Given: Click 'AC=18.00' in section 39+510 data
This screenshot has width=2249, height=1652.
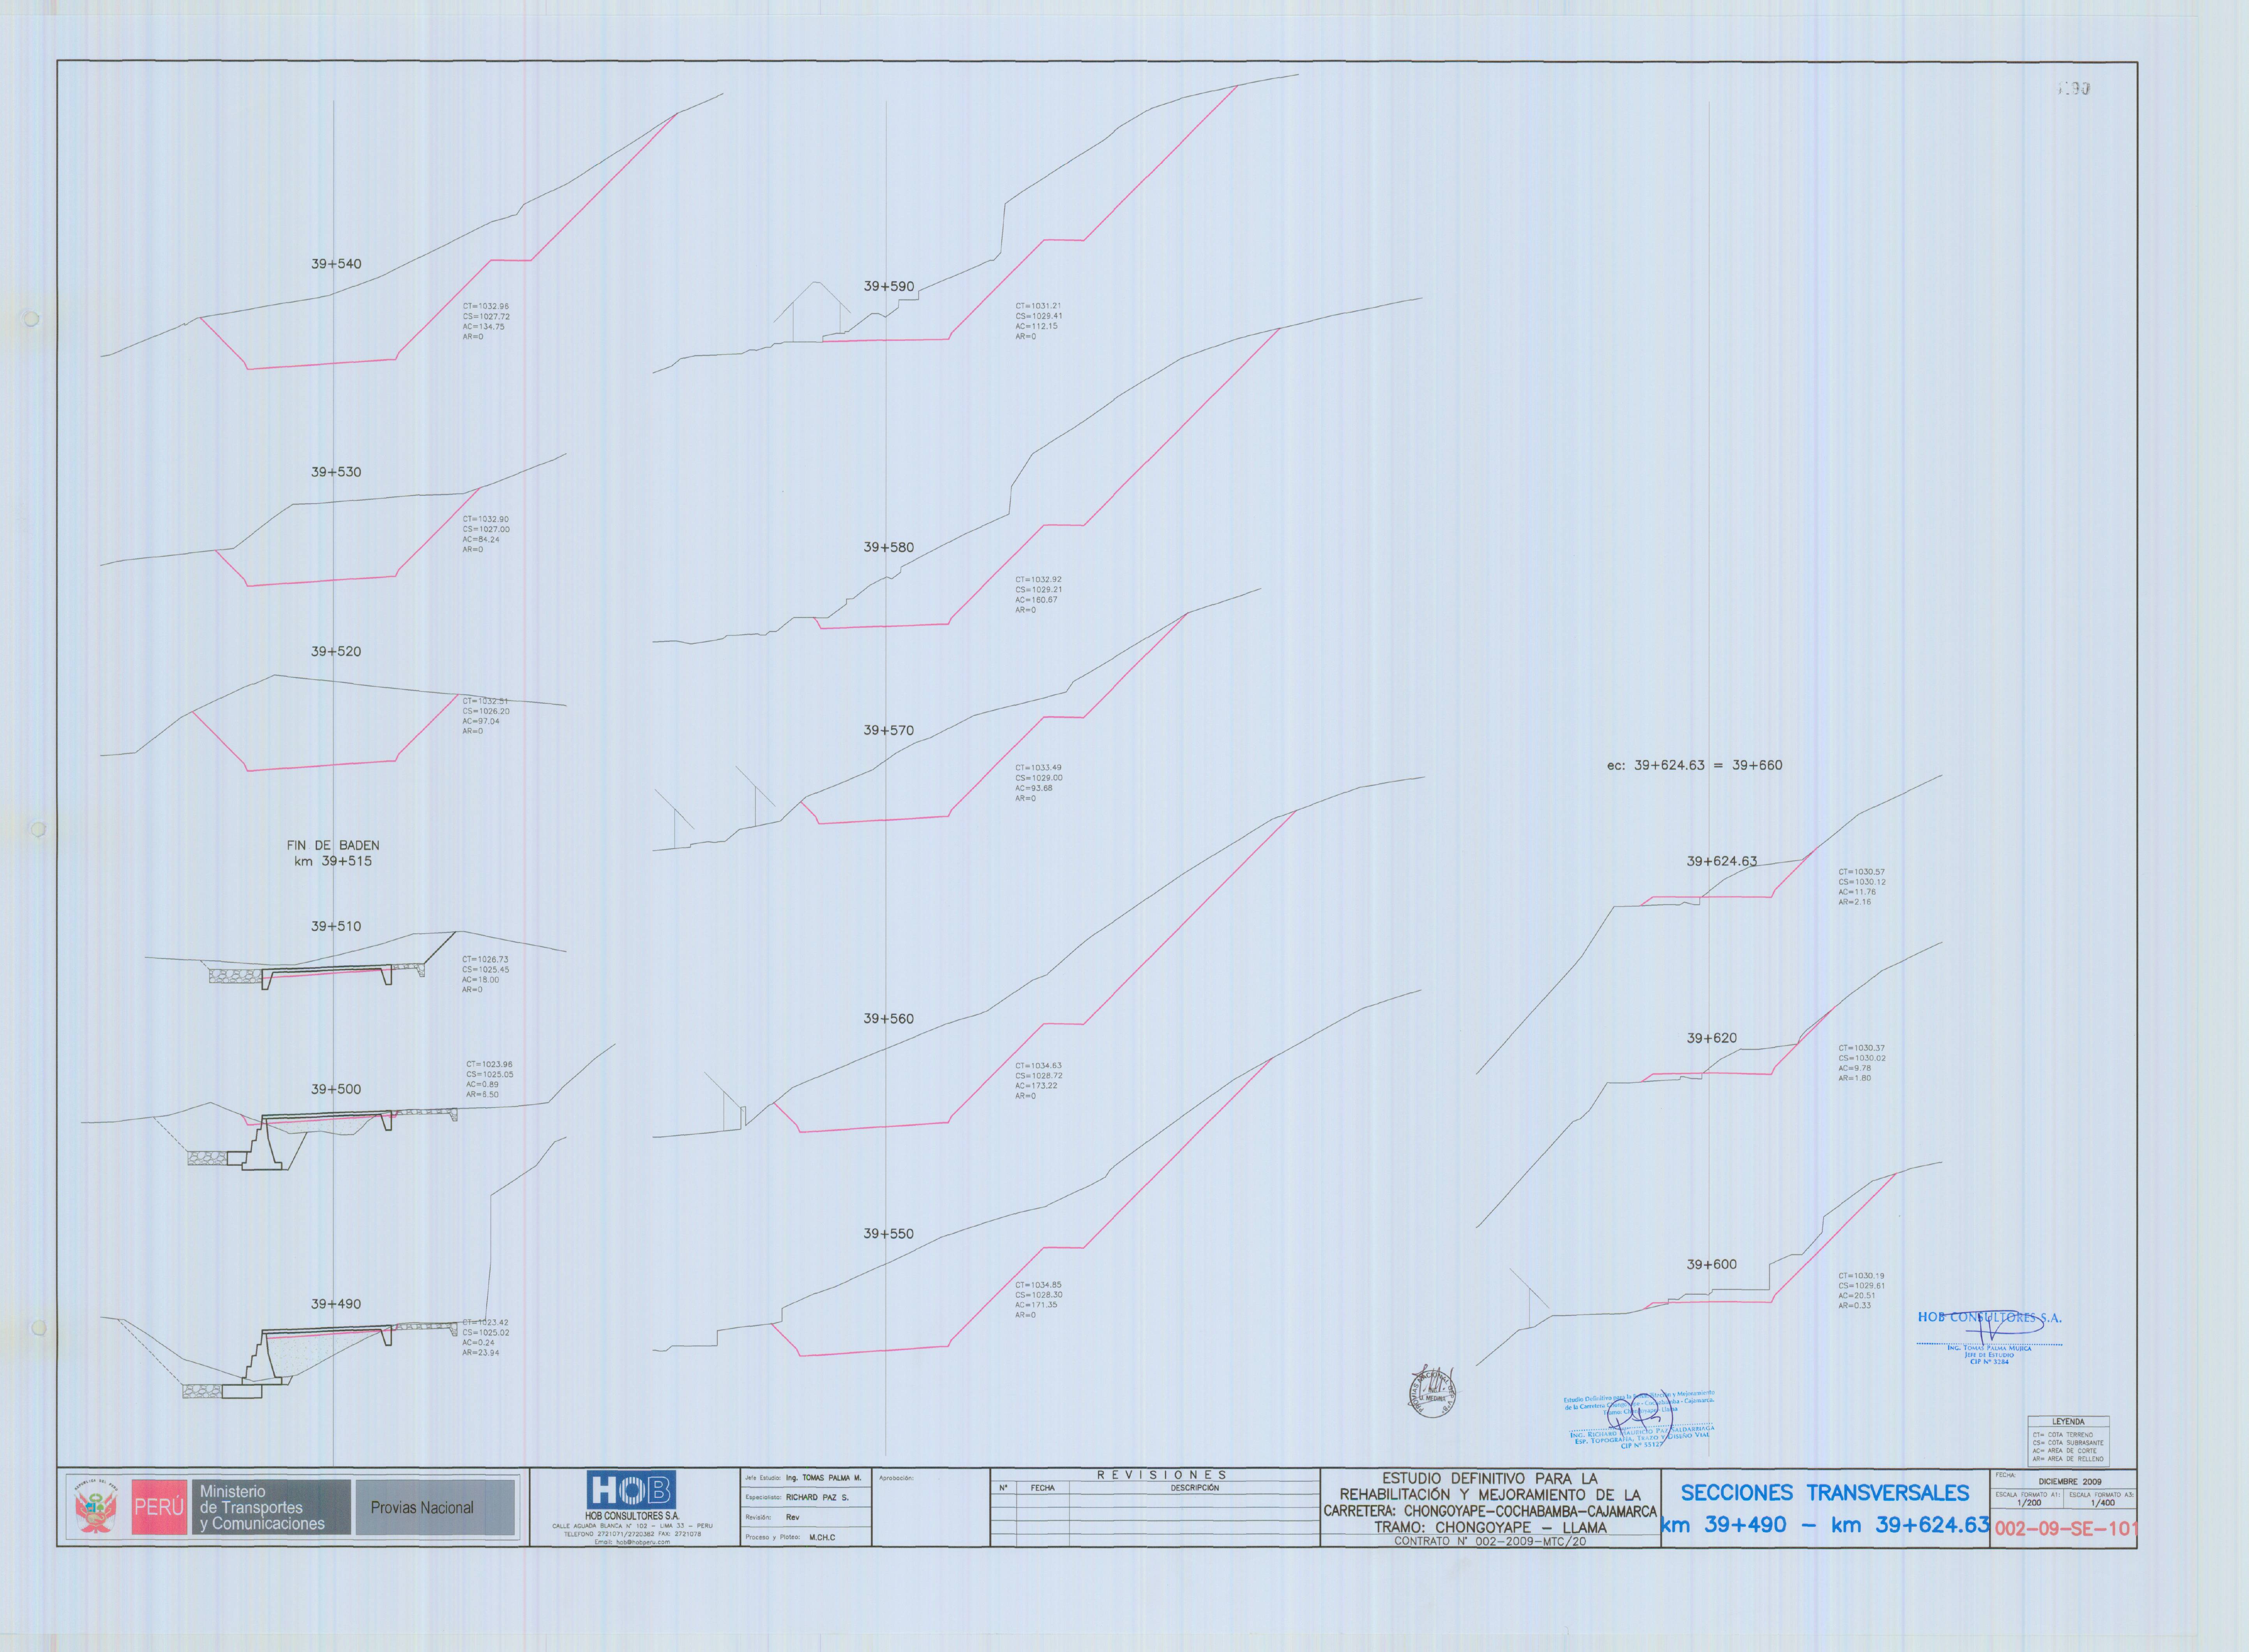Looking at the screenshot, I should pyautogui.click(x=481, y=980).
